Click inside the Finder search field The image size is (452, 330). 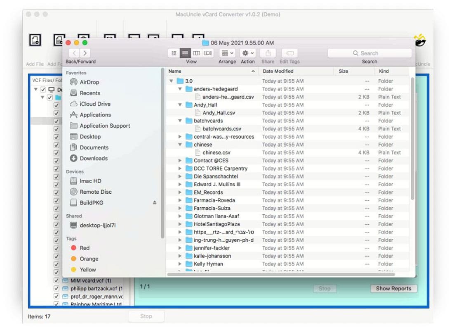[369, 53]
